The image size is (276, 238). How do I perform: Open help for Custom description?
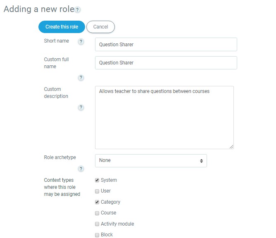coord(81,107)
